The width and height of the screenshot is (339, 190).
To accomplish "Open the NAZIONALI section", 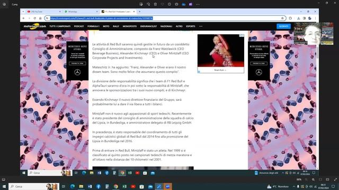I will coord(166,26).
